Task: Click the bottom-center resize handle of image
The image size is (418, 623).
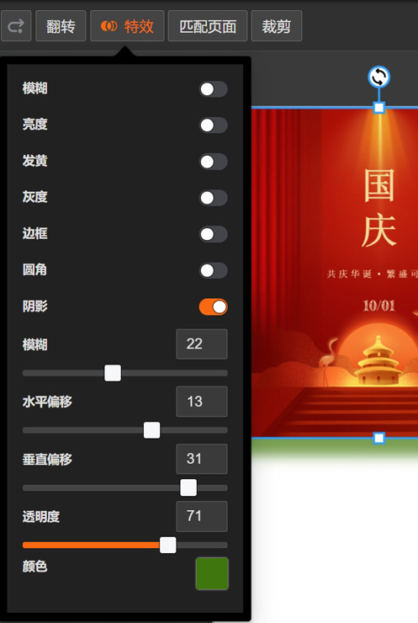Action: tap(379, 438)
